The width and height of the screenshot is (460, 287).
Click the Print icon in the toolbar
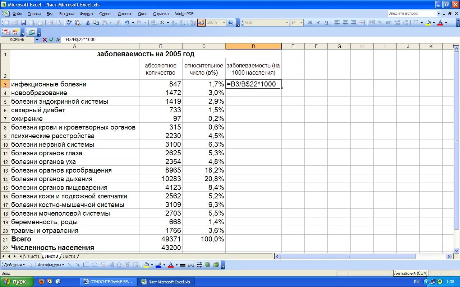(x=50, y=23)
